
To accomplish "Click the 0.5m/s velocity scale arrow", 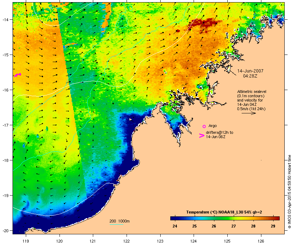I will 248,113.
